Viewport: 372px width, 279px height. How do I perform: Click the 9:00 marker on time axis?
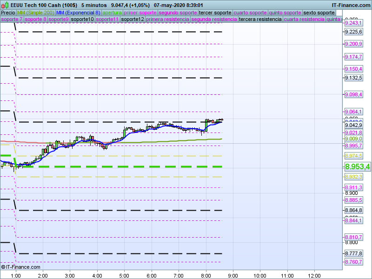click(232, 275)
